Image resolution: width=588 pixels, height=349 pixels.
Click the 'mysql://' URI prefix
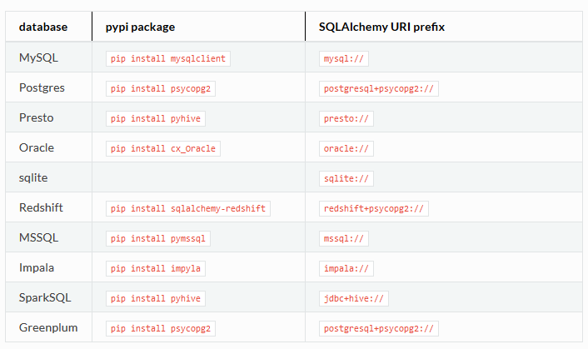click(x=343, y=59)
